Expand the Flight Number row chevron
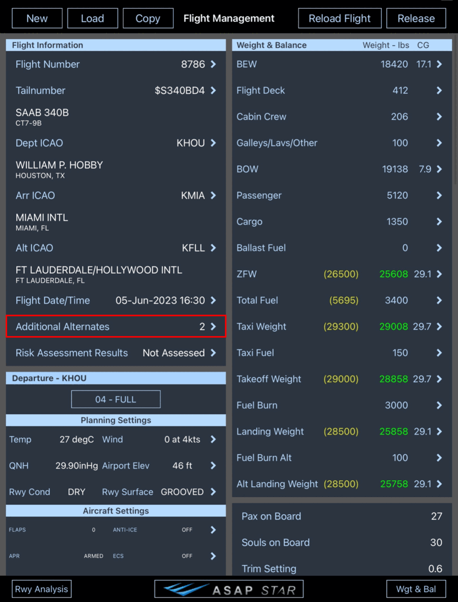This screenshot has width=458, height=602. click(x=213, y=64)
